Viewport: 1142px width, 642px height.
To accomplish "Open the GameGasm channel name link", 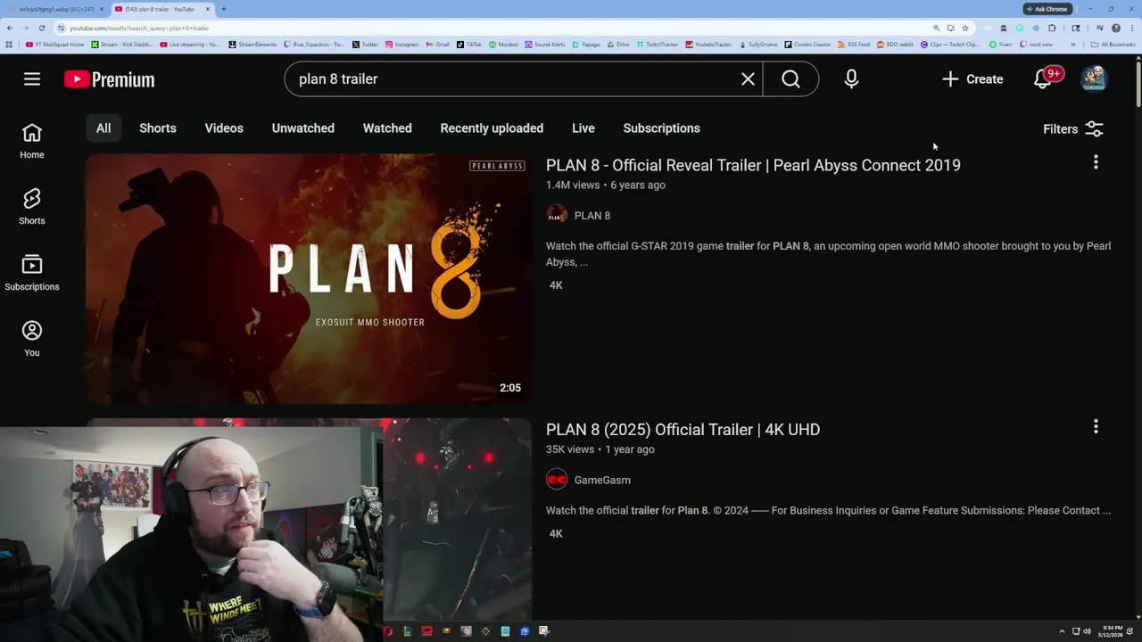I will pos(602,481).
